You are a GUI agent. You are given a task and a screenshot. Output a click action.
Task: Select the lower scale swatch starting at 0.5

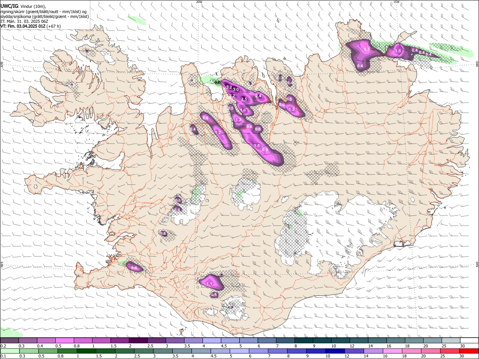(x=48, y=351)
